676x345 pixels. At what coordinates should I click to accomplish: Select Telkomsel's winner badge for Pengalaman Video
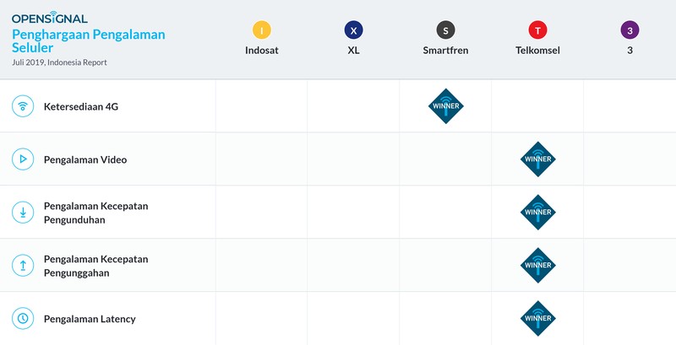tap(538, 159)
